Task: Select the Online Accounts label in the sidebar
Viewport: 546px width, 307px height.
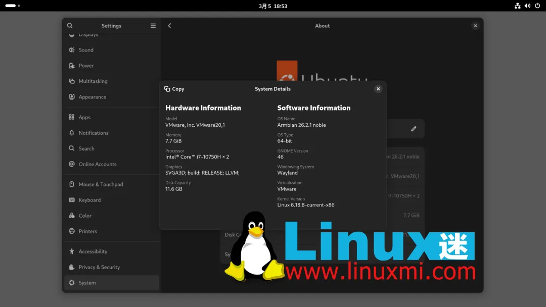Action: [x=98, y=164]
